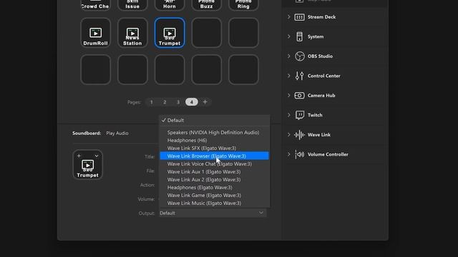This screenshot has width=458, height=257.
Task: Add a new page with plus button
Action: [x=205, y=102]
